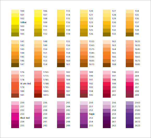Select color swatch 2623

(130, 126)
